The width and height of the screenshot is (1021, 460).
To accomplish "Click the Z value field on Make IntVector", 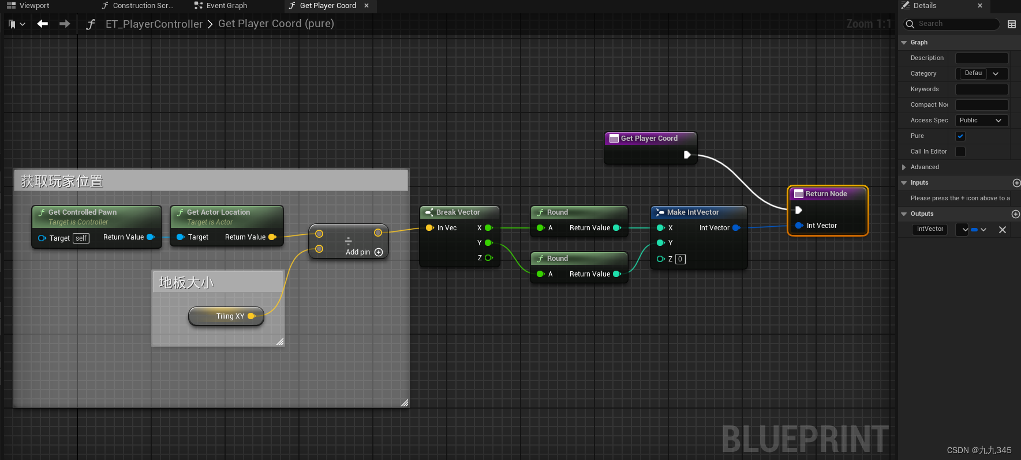I will pyautogui.click(x=680, y=259).
